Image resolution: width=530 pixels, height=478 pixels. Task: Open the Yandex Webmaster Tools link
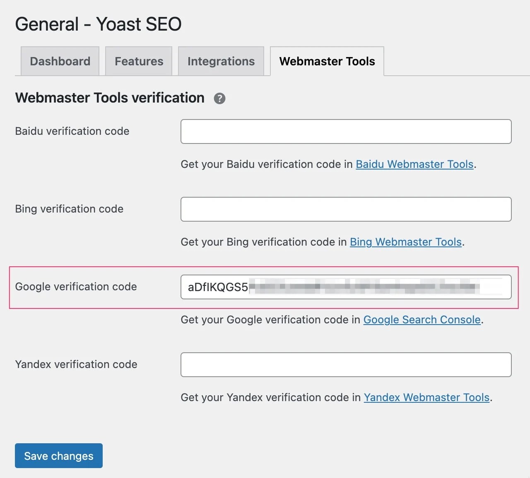pos(426,397)
